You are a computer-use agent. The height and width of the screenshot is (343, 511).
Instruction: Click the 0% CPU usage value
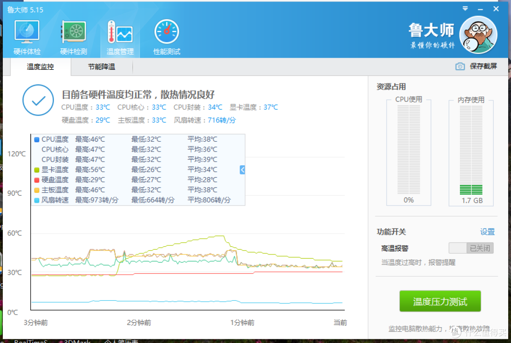coord(409,200)
